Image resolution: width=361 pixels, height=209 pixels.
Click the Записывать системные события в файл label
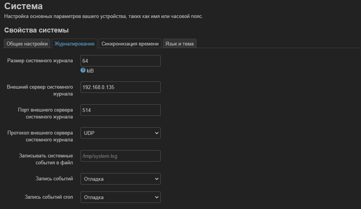pos(46,159)
